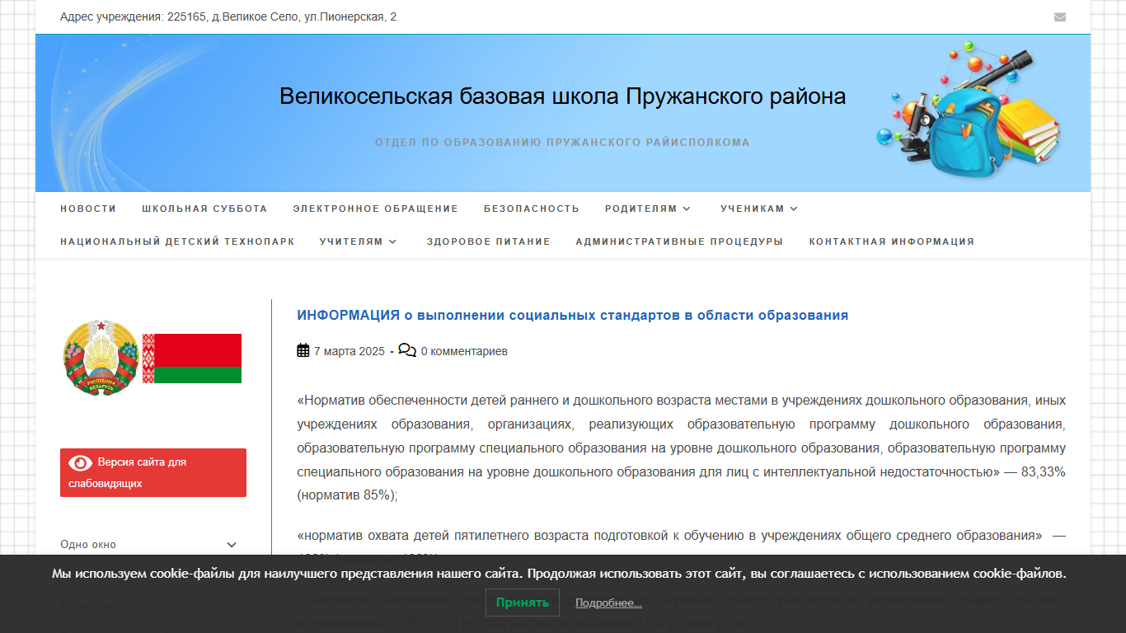
Task: Open article title ИНФОРМАЦИЯ о выполнении социальных стандартов
Action: (x=573, y=315)
